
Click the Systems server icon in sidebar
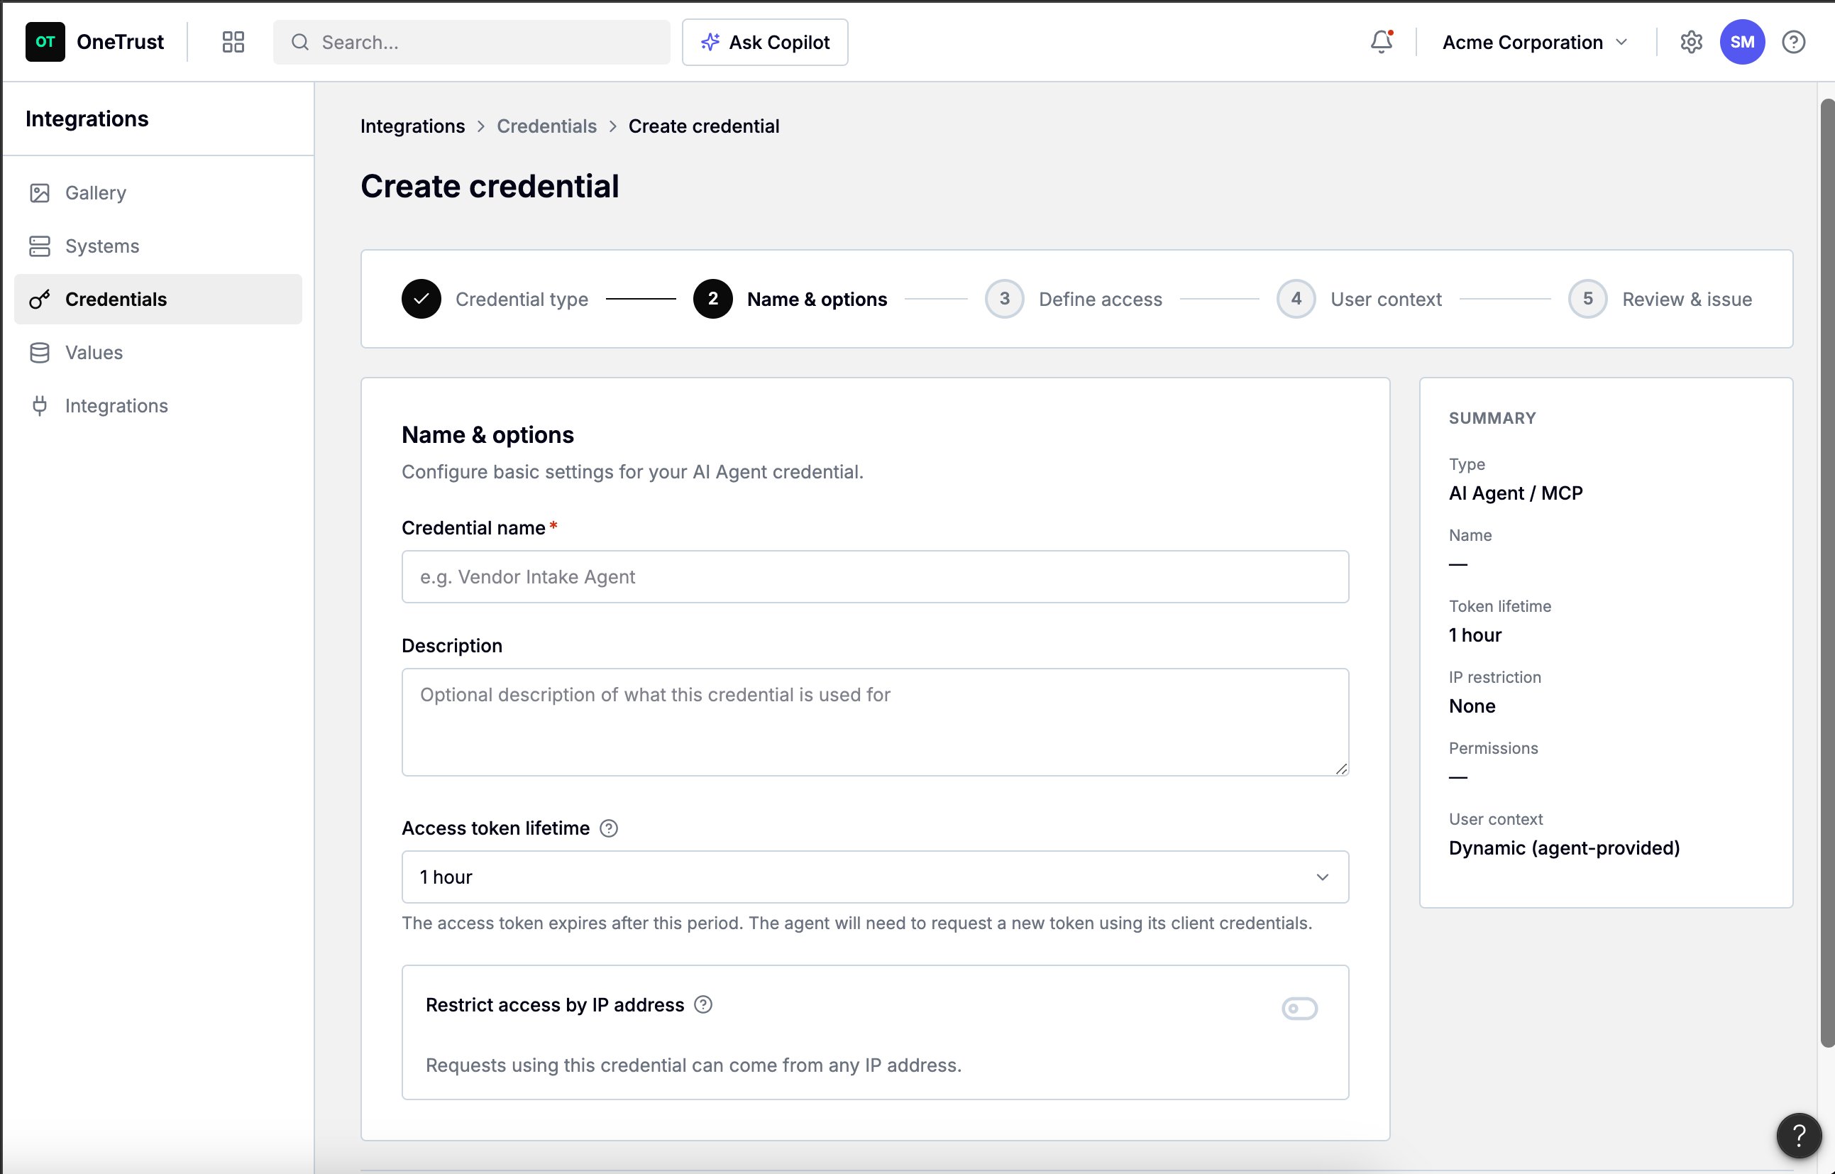(x=40, y=246)
